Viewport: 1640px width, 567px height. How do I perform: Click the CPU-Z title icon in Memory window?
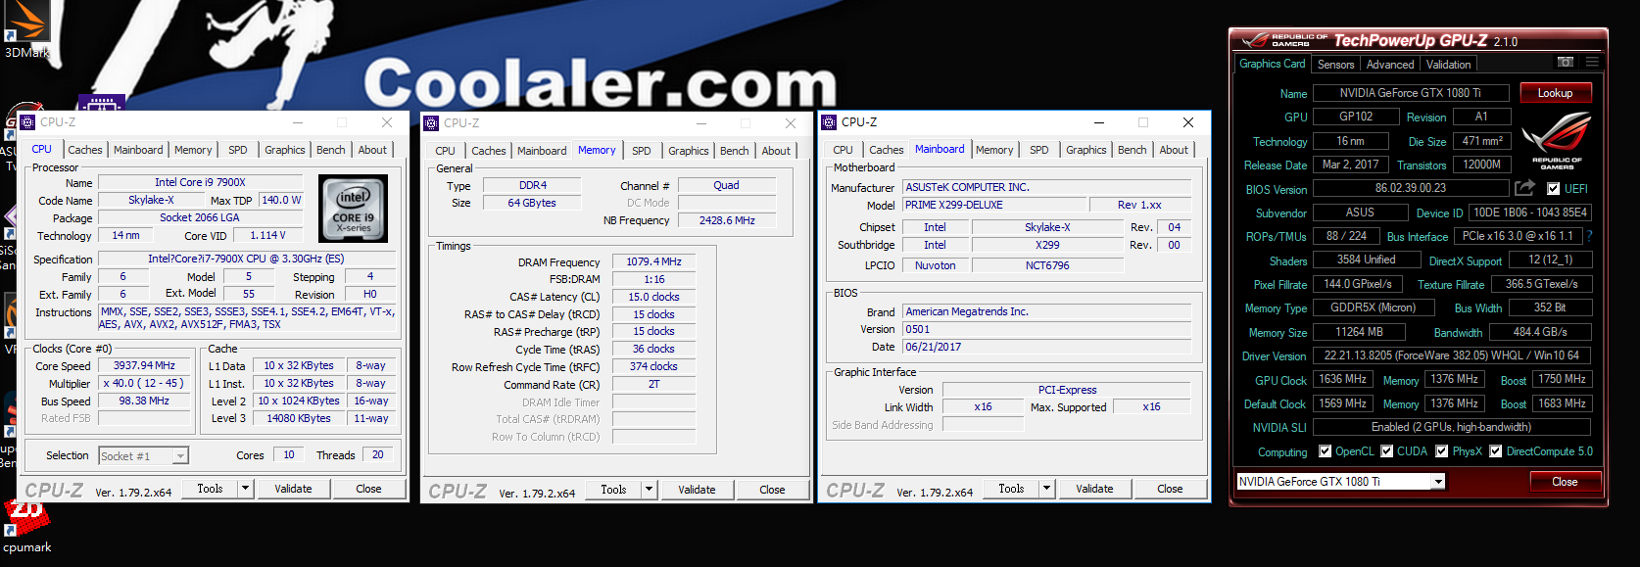(431, 123)
